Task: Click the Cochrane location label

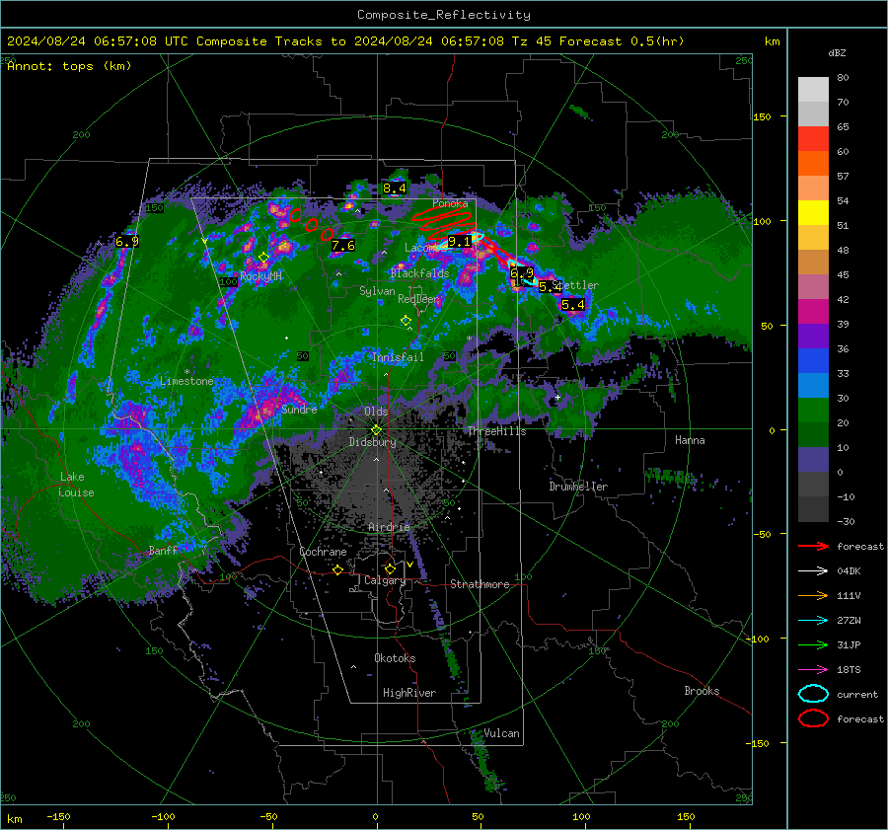Action: pos(323,552)
